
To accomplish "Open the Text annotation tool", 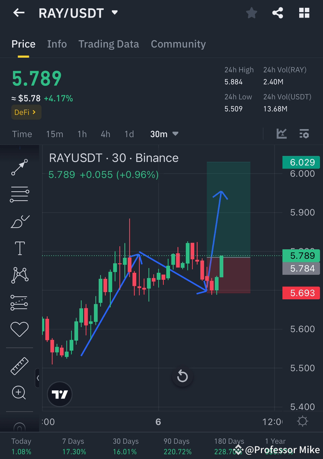I will 19,248.
